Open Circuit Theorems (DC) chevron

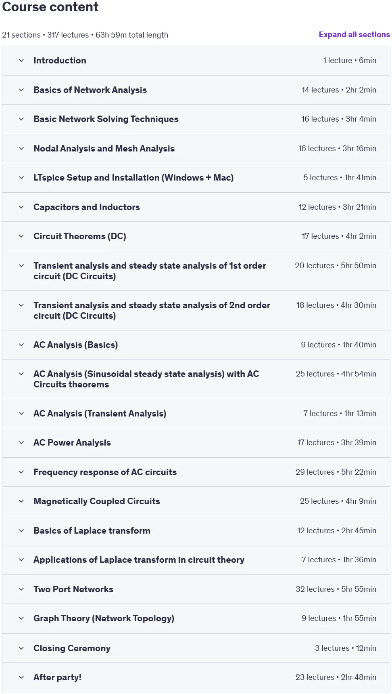21,236
